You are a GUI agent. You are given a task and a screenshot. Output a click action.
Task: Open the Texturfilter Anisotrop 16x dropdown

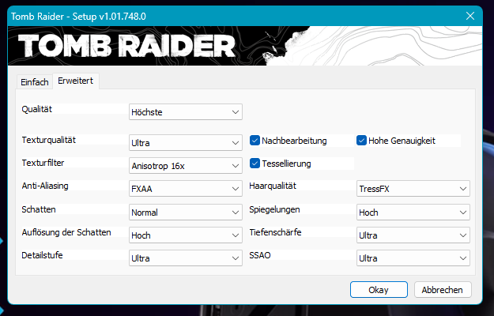(x=186, y=166)
